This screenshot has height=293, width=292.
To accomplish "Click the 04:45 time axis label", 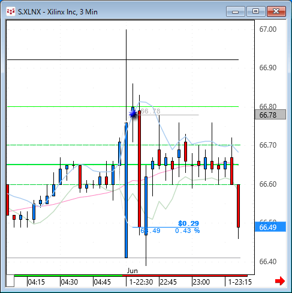I will pyautogui.click(x=103, y=282).
